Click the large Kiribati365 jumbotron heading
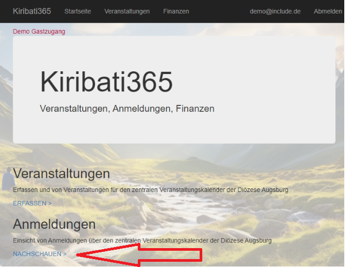Image resolution: width=349 pixels, height=267 pixels. [106, 82]
